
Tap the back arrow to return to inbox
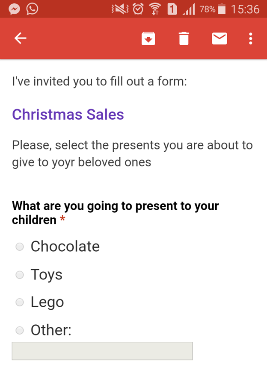coord(20,38)
